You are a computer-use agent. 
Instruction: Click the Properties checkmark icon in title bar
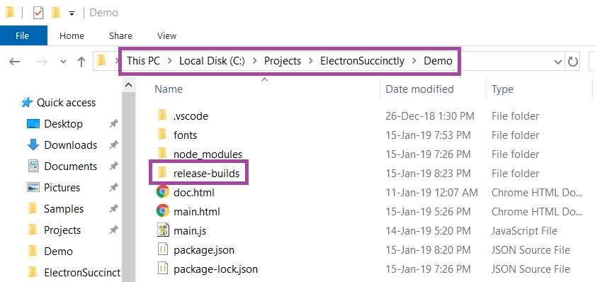point(38,13)
